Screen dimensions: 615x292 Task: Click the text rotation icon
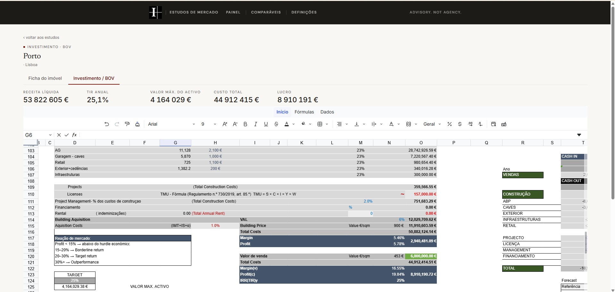click(391, 124)
